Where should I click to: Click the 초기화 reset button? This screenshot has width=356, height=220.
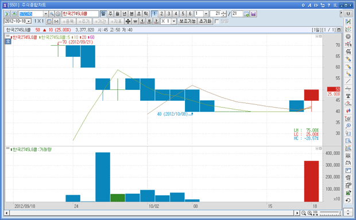tap(205, 21)
